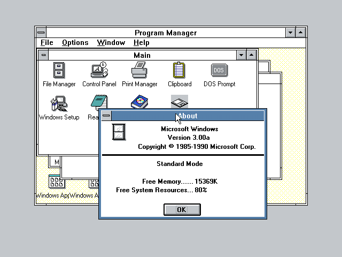Select the blue CD book icon
Image resolution: width=342 pixels, height=257 pixels.
point(139,102)
